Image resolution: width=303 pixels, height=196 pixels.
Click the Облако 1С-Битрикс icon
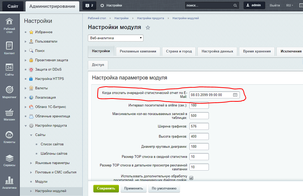coord(31,107)
